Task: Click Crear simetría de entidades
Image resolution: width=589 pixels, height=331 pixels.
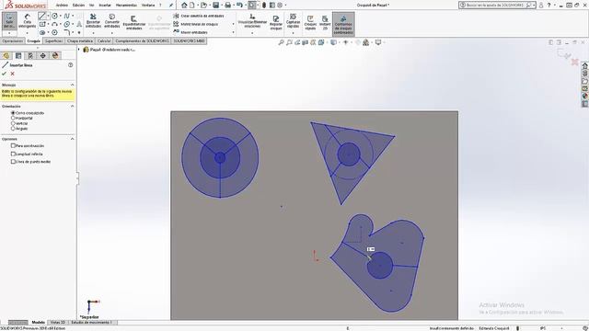Action: click(199, 16)
